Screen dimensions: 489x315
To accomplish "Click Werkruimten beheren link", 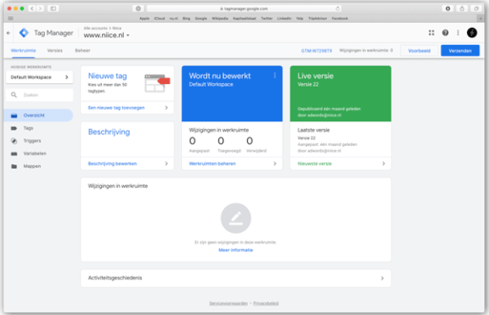I will 212,163.
